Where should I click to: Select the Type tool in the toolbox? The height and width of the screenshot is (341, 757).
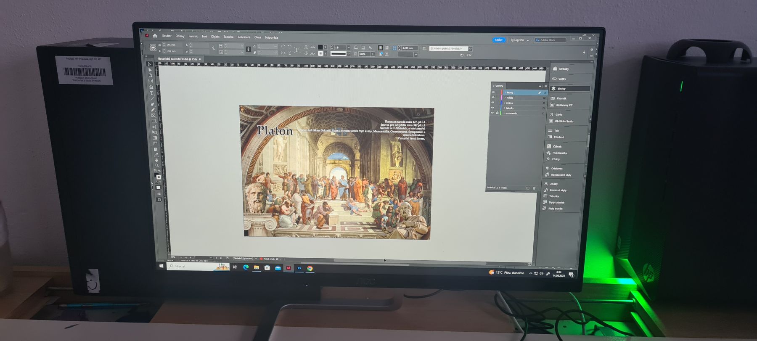pos(151,93)
